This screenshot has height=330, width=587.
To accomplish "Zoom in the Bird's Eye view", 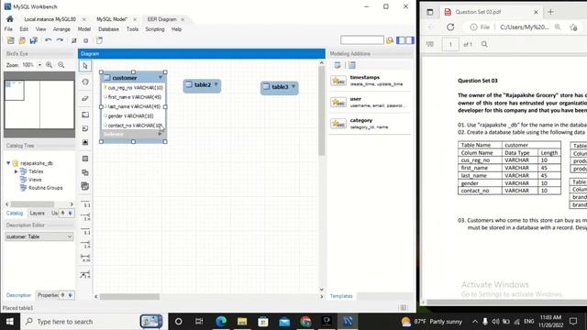I will [x=49, y=65].
